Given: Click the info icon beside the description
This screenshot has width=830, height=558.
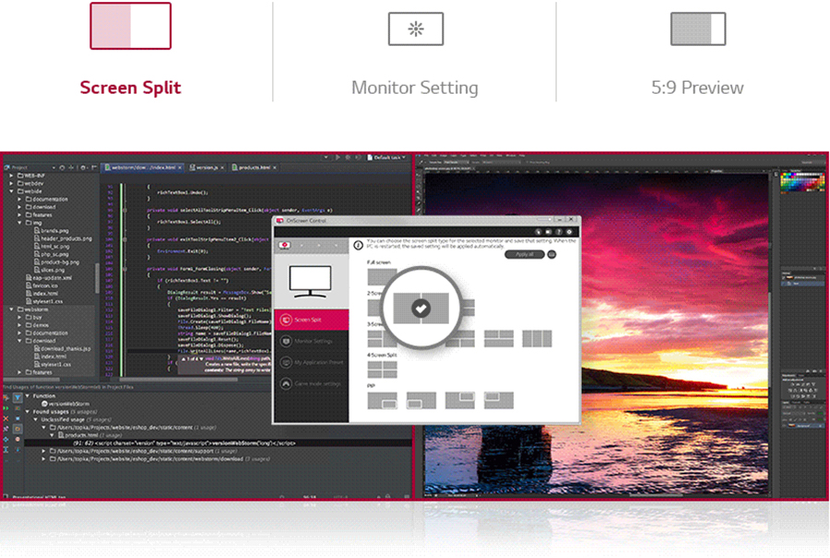Looking at the screenshot, I should (358, 245).
